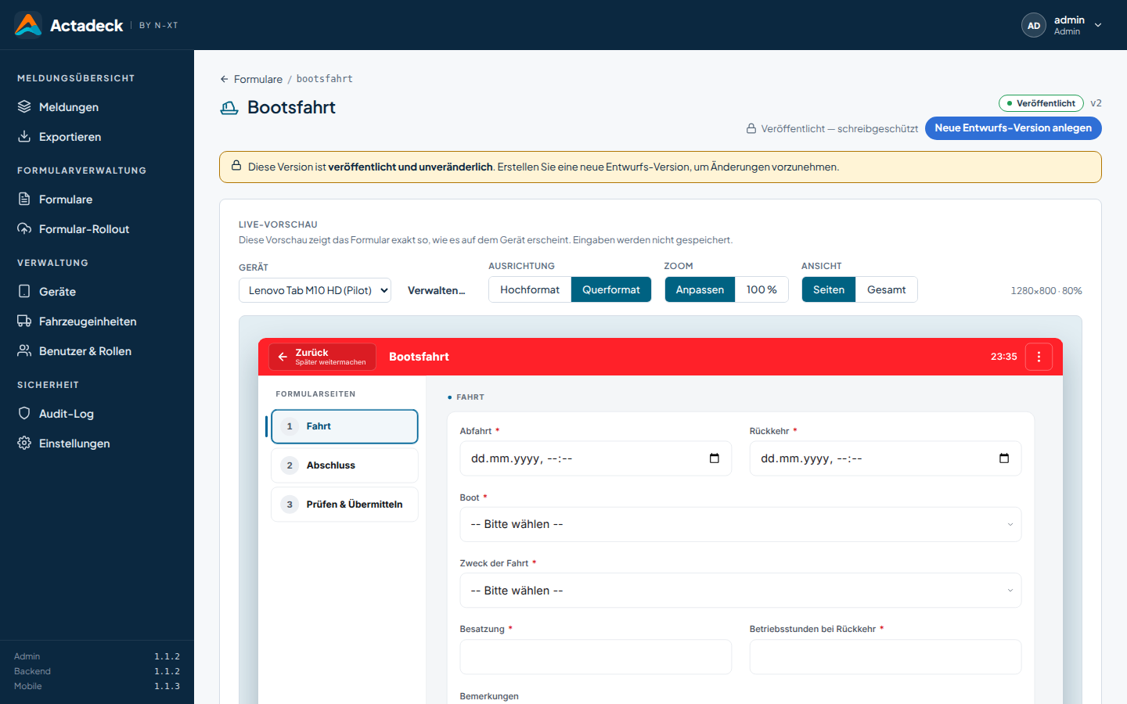Open the three-dot menu in form preview header

coord(1039,357)
